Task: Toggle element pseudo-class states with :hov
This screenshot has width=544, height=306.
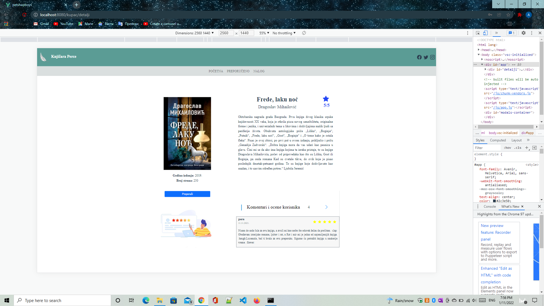Action: click(x=507, y=148)
